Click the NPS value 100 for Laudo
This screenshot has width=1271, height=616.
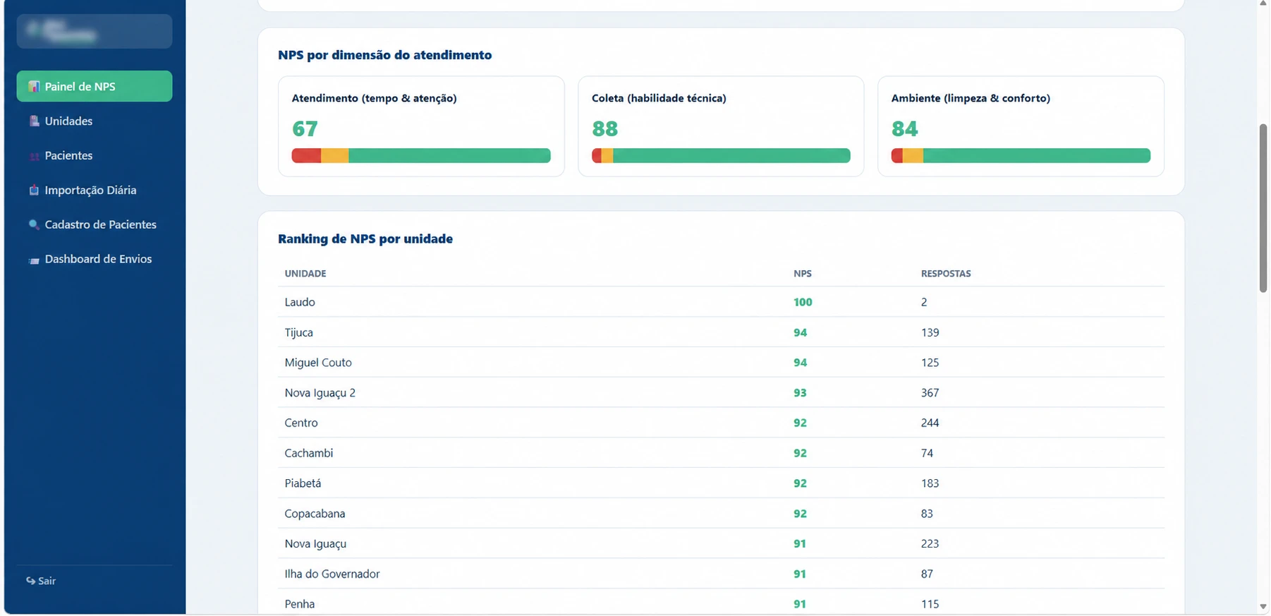803,302
